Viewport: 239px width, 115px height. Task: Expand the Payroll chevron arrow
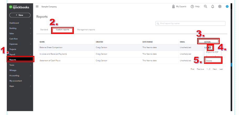[x=30, y=54]
